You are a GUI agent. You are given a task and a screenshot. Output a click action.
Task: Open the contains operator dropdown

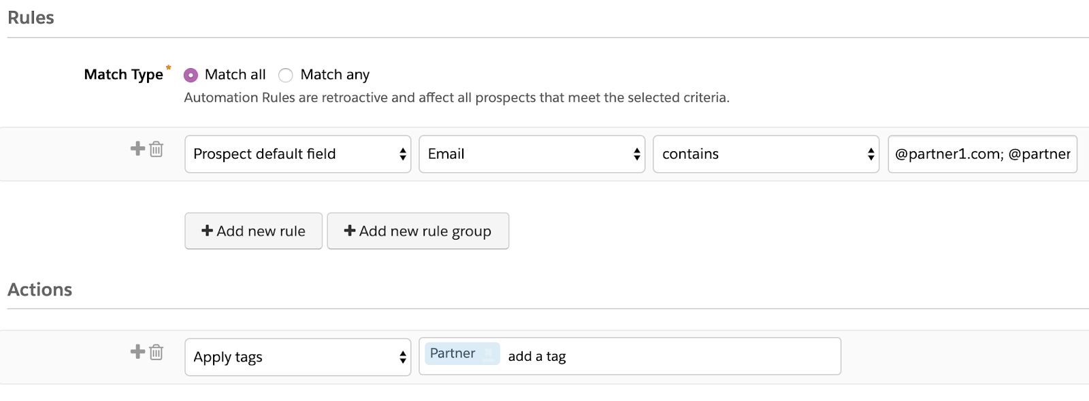click(x=766, y=154)
